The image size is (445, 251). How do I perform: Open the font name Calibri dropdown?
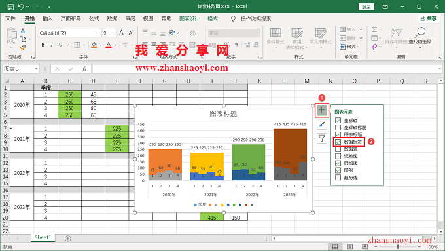pos(99,33)
